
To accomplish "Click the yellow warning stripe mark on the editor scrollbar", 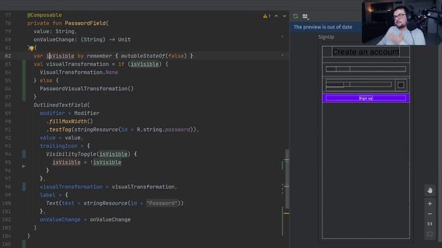I will pos(287,214).
